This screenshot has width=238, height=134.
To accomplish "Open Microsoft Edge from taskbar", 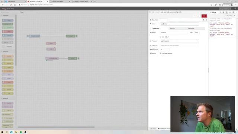I will click(x=12, y=132).
